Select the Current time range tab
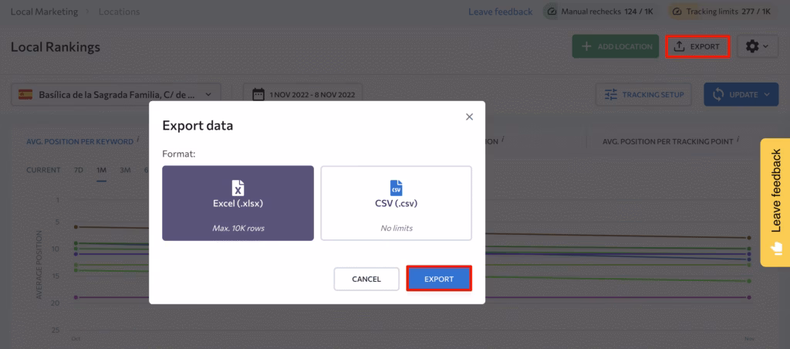The height and width of the screenshot is (349, 790). click(43, 170)
